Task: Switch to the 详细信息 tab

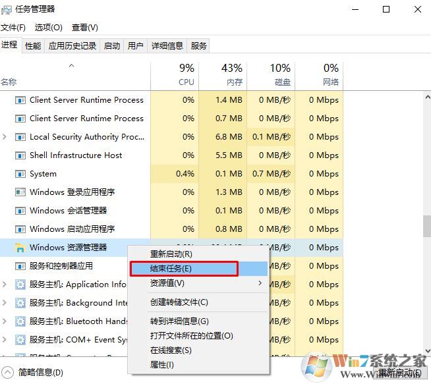Action: point(167,45)
